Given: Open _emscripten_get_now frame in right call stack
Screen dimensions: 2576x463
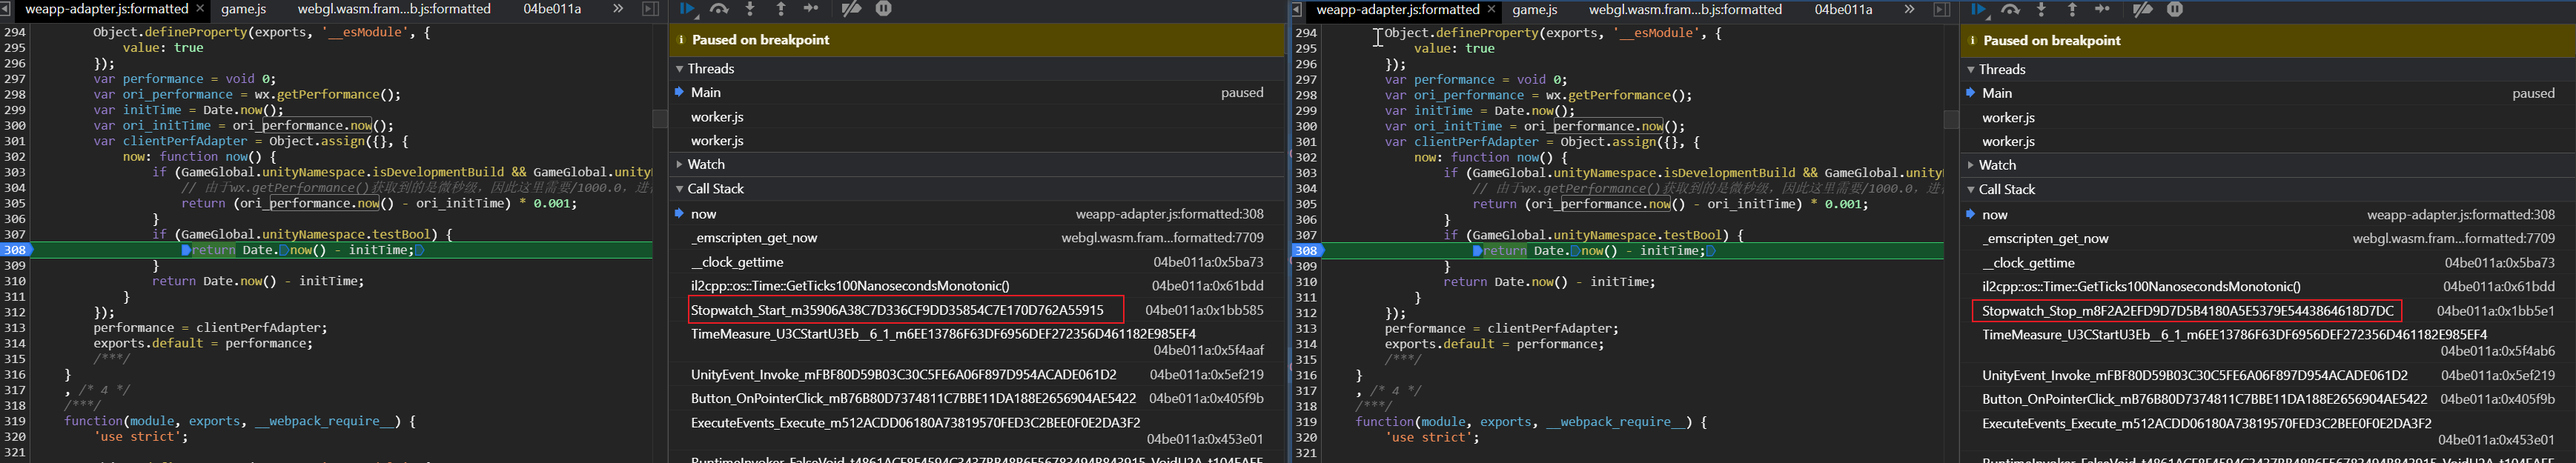Looking at the screenshot, I should [x=2267, y=239].
